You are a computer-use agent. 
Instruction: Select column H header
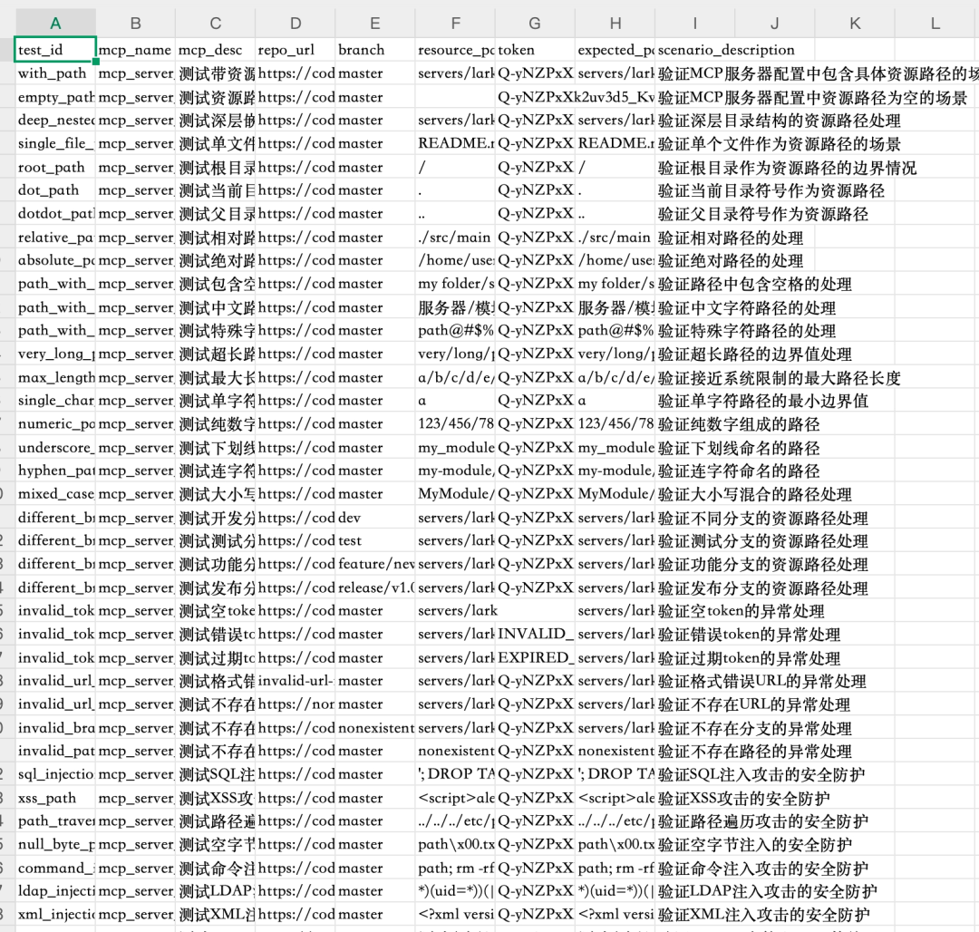(x=615, y=23)
